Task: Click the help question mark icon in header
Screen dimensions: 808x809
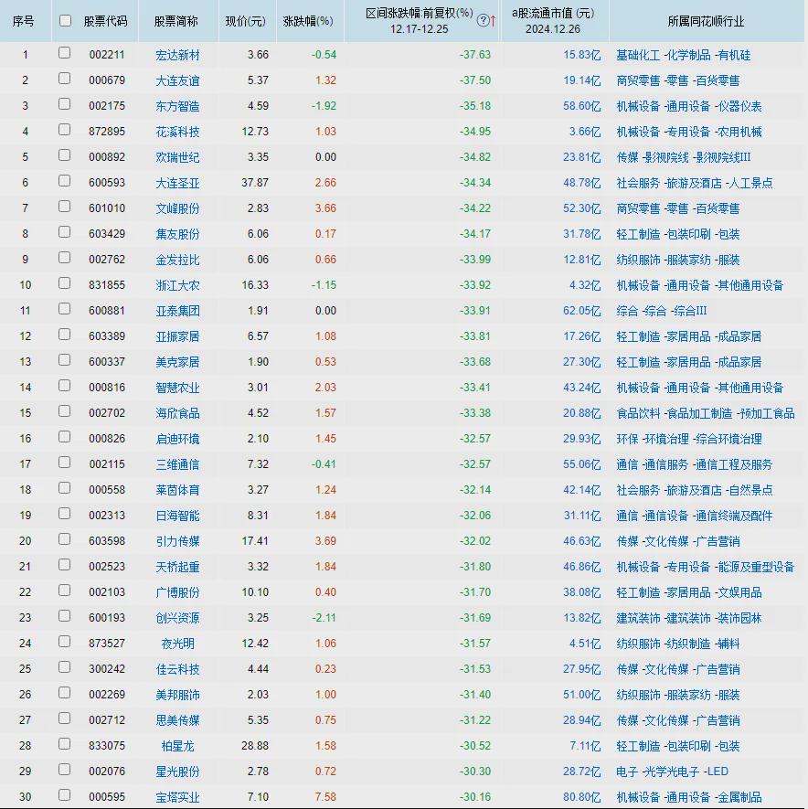Action: [x=483, y=21]
